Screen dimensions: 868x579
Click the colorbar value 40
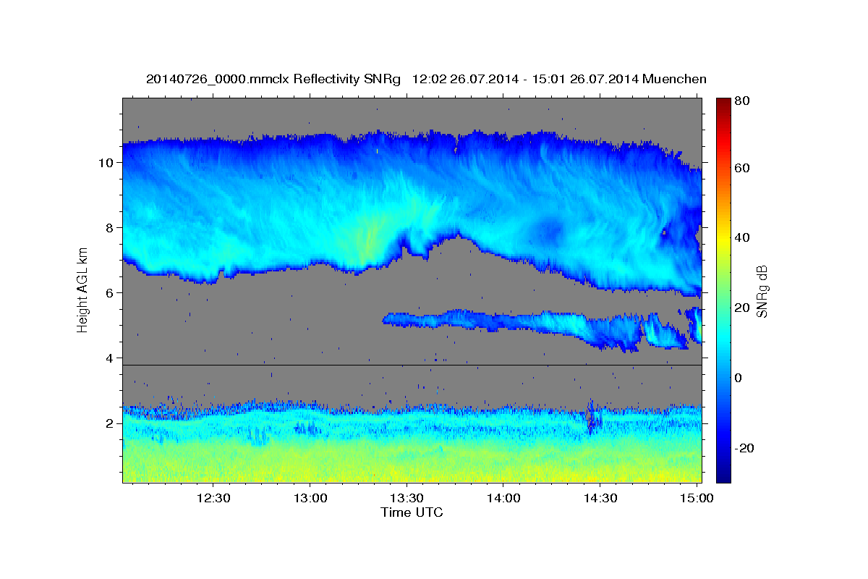741,237
